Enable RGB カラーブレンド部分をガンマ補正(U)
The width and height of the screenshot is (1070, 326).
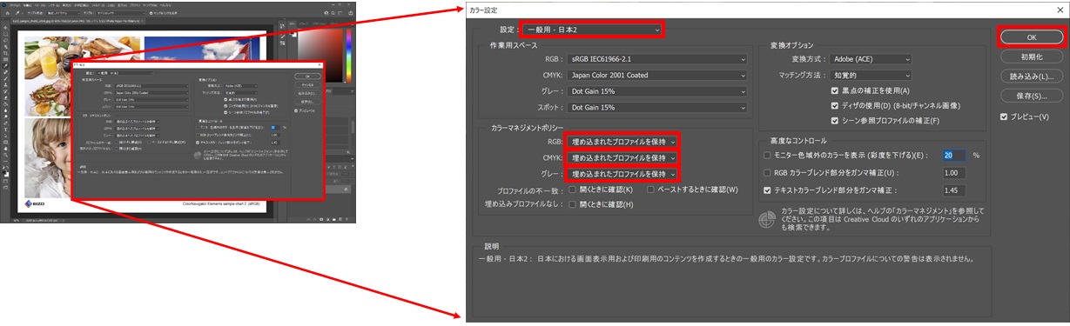tap(767, 172)
